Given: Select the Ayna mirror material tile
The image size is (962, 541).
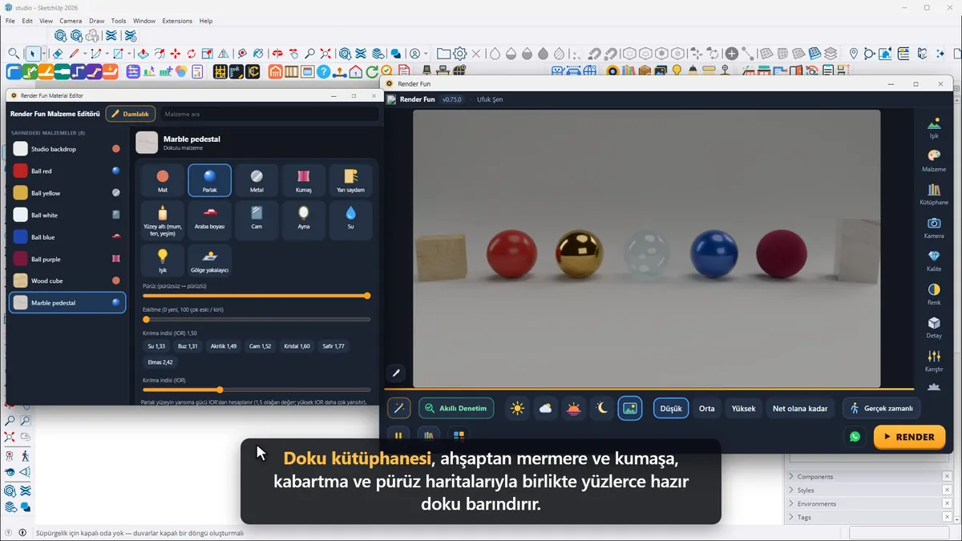Looking at the screenshot, I should pos(304,220).
